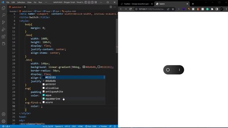Open a new browser tab
228x128 pixels.
pyautogui.click(x=193, y=4)
